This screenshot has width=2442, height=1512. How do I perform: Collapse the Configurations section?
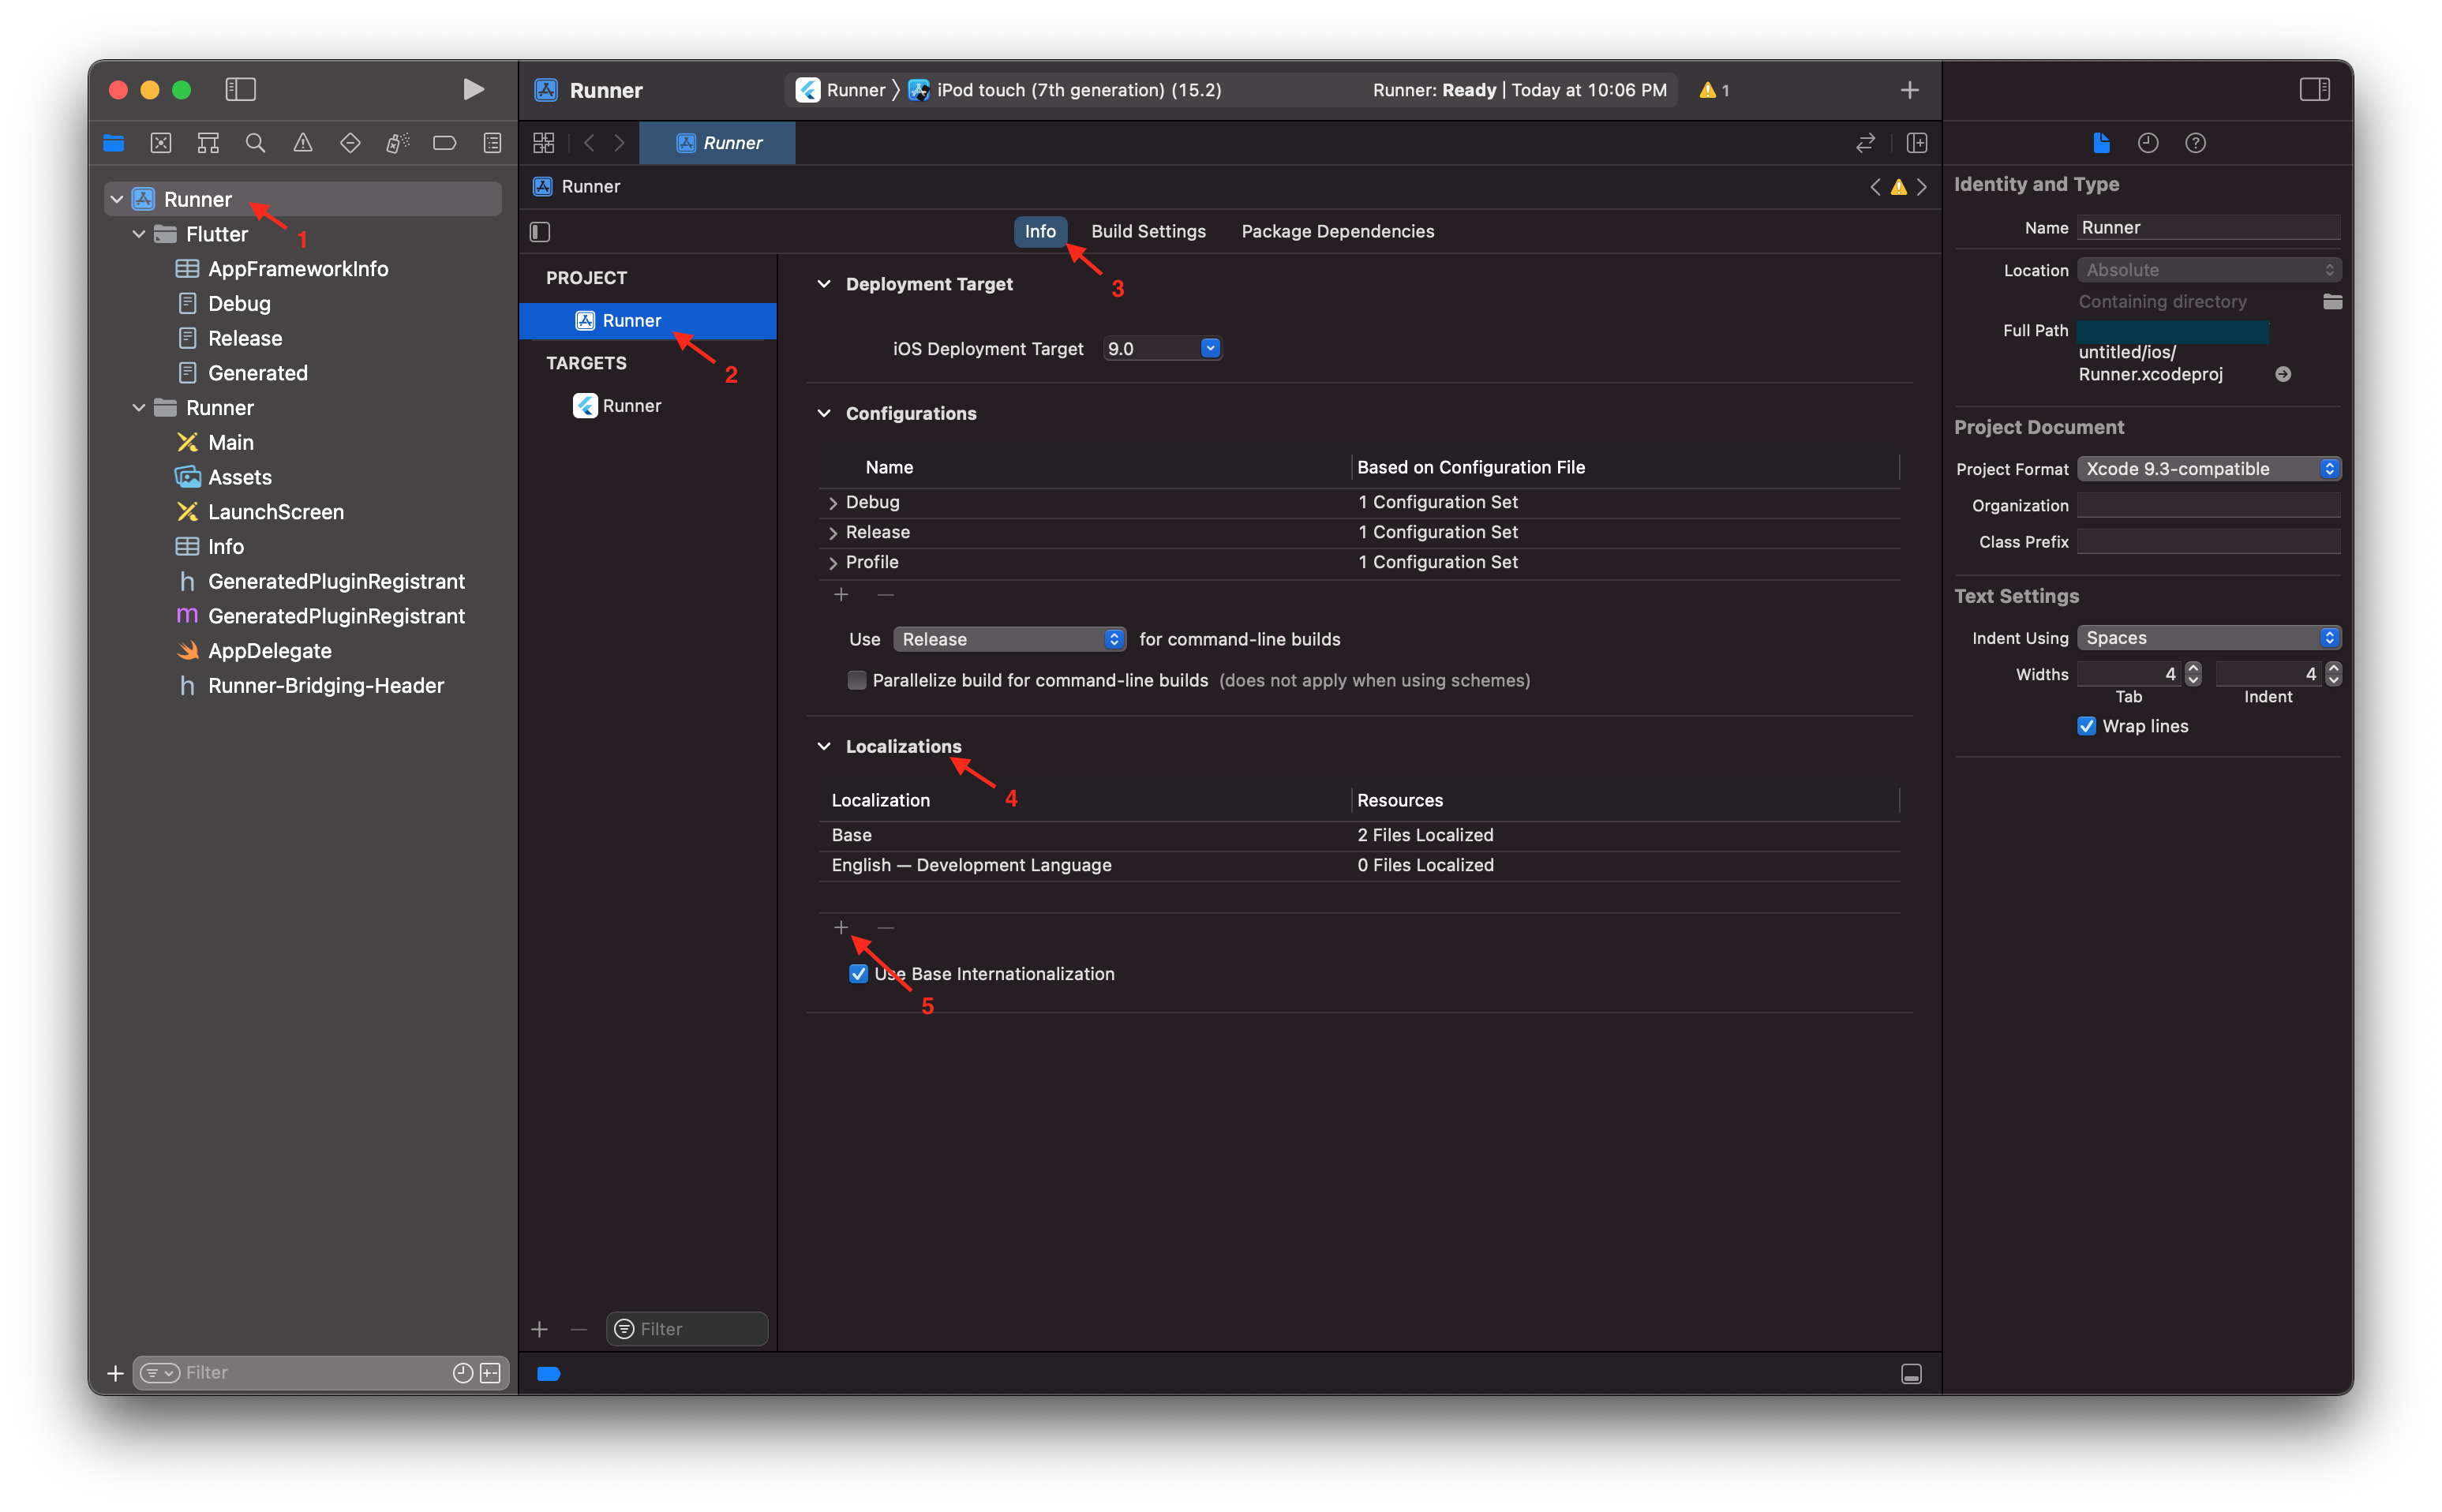[824, 413]
